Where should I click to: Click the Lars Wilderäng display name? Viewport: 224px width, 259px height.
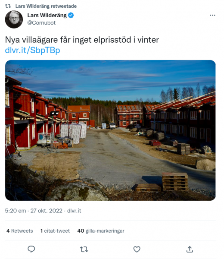(47, 15)
